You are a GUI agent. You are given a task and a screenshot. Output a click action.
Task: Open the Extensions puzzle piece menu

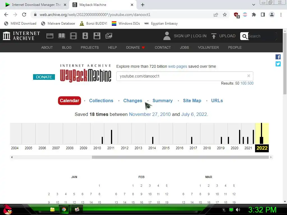(254, 15)
